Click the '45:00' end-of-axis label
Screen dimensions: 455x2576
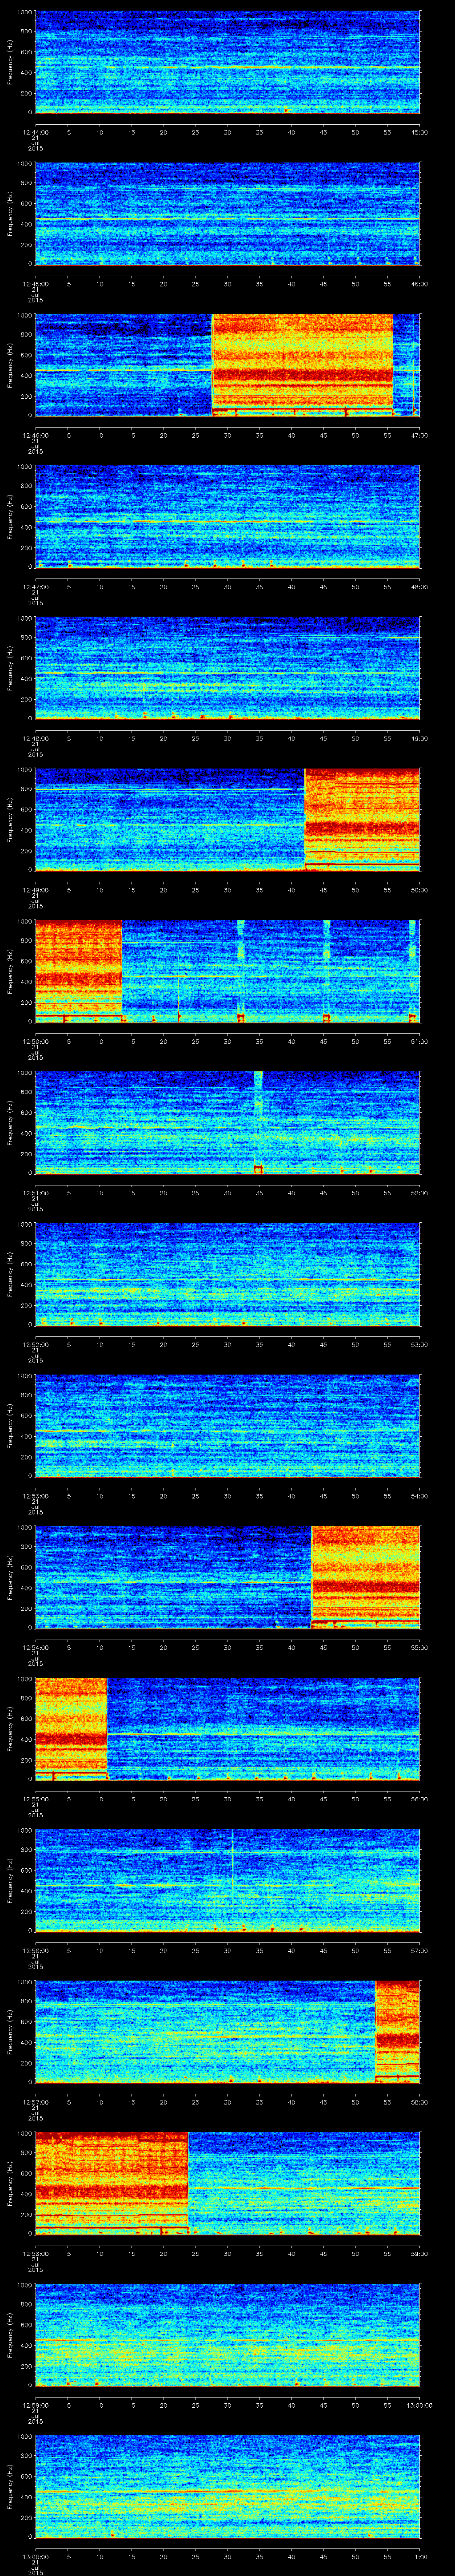(x=420, y=132)
